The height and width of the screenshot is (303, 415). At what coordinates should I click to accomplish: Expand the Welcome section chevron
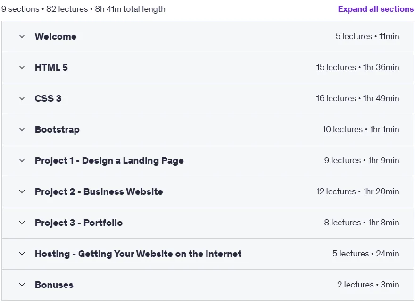tap(22, 36)
